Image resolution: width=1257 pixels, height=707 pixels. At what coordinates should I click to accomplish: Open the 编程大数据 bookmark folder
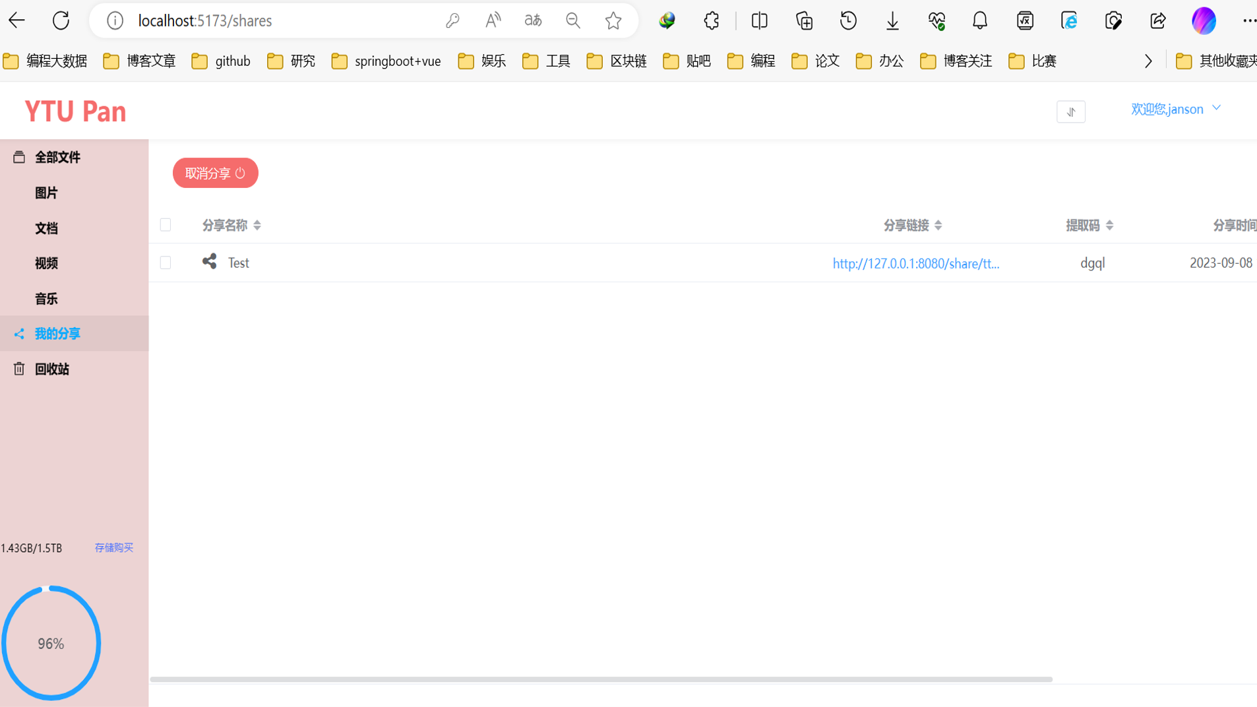(46, 61)
